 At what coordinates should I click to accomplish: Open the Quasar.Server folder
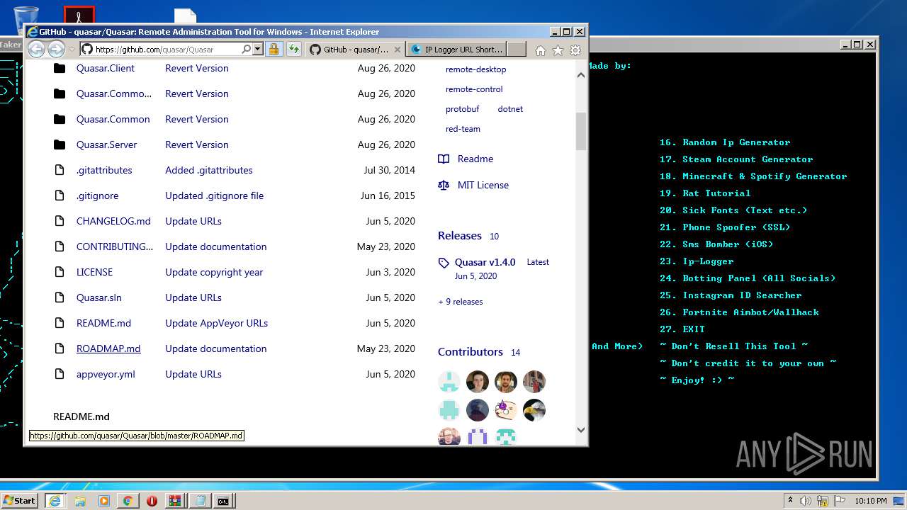pos(106,144)
